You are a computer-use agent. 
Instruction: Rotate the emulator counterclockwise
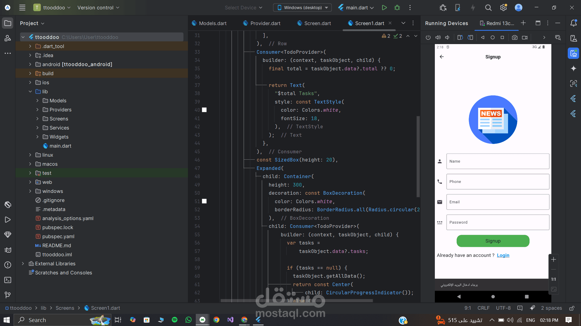(x=460, y=37)
